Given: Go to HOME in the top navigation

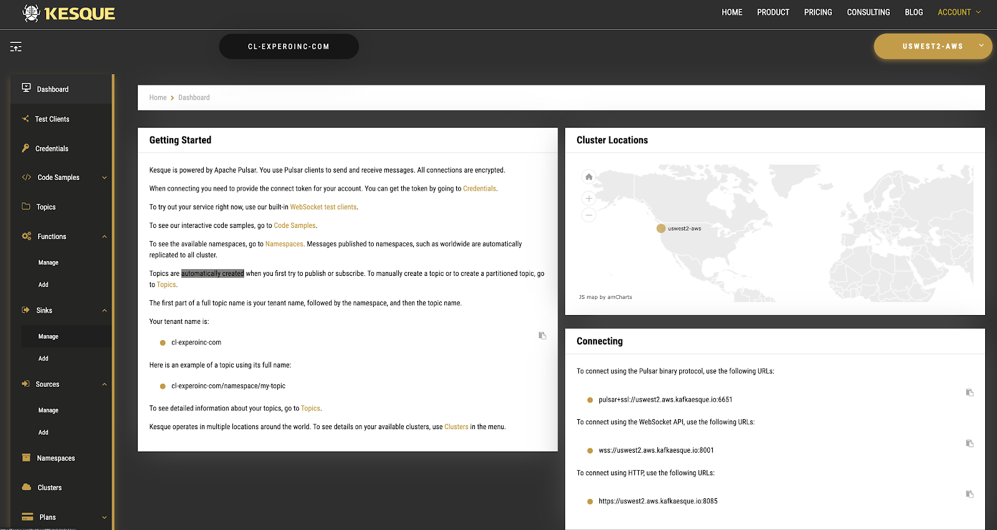Looking at the screenshot, I should coord(732,12).
